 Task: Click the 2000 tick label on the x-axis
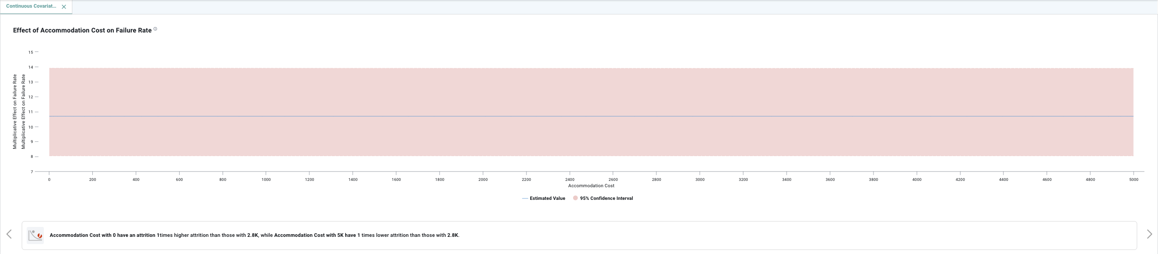[483, 180]
